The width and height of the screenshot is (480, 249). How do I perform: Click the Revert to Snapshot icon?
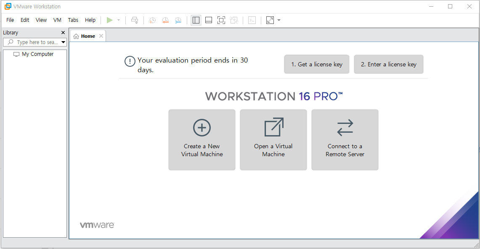165,20
